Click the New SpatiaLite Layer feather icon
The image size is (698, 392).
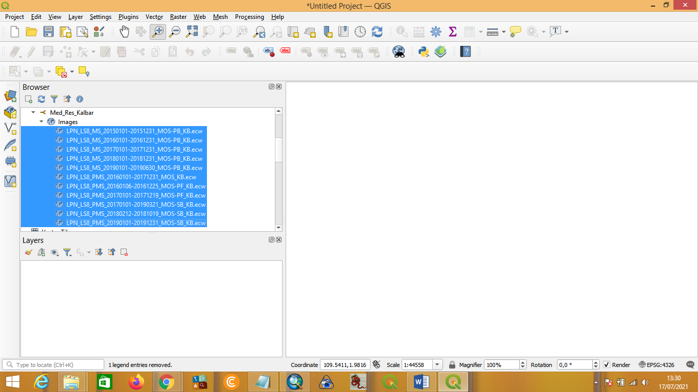[10, 145]
